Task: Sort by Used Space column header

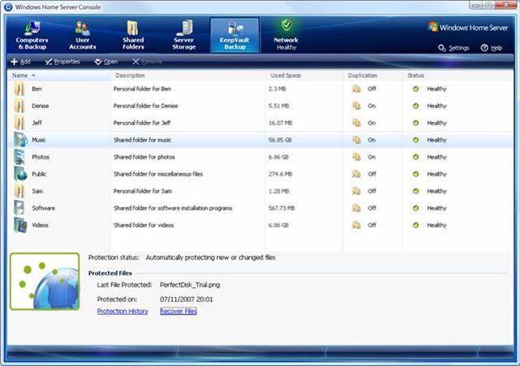Action: 304,76
